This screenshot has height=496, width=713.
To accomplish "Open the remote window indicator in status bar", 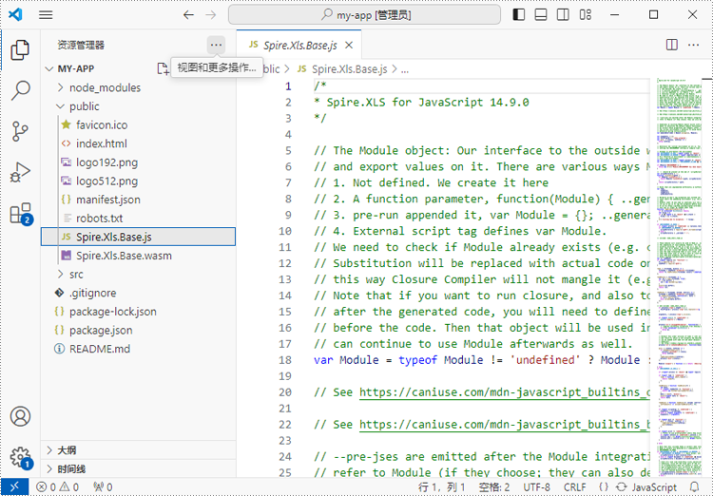I will 14,486.
